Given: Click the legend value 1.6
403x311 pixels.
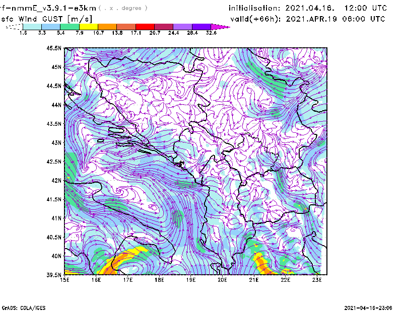Looking at the screenshot, I should [23, 33].
